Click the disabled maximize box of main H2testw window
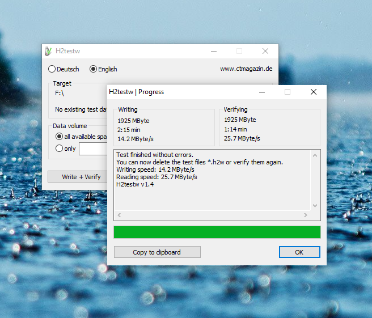Viewport: 372px width, 318px height. tap(239, 51)
